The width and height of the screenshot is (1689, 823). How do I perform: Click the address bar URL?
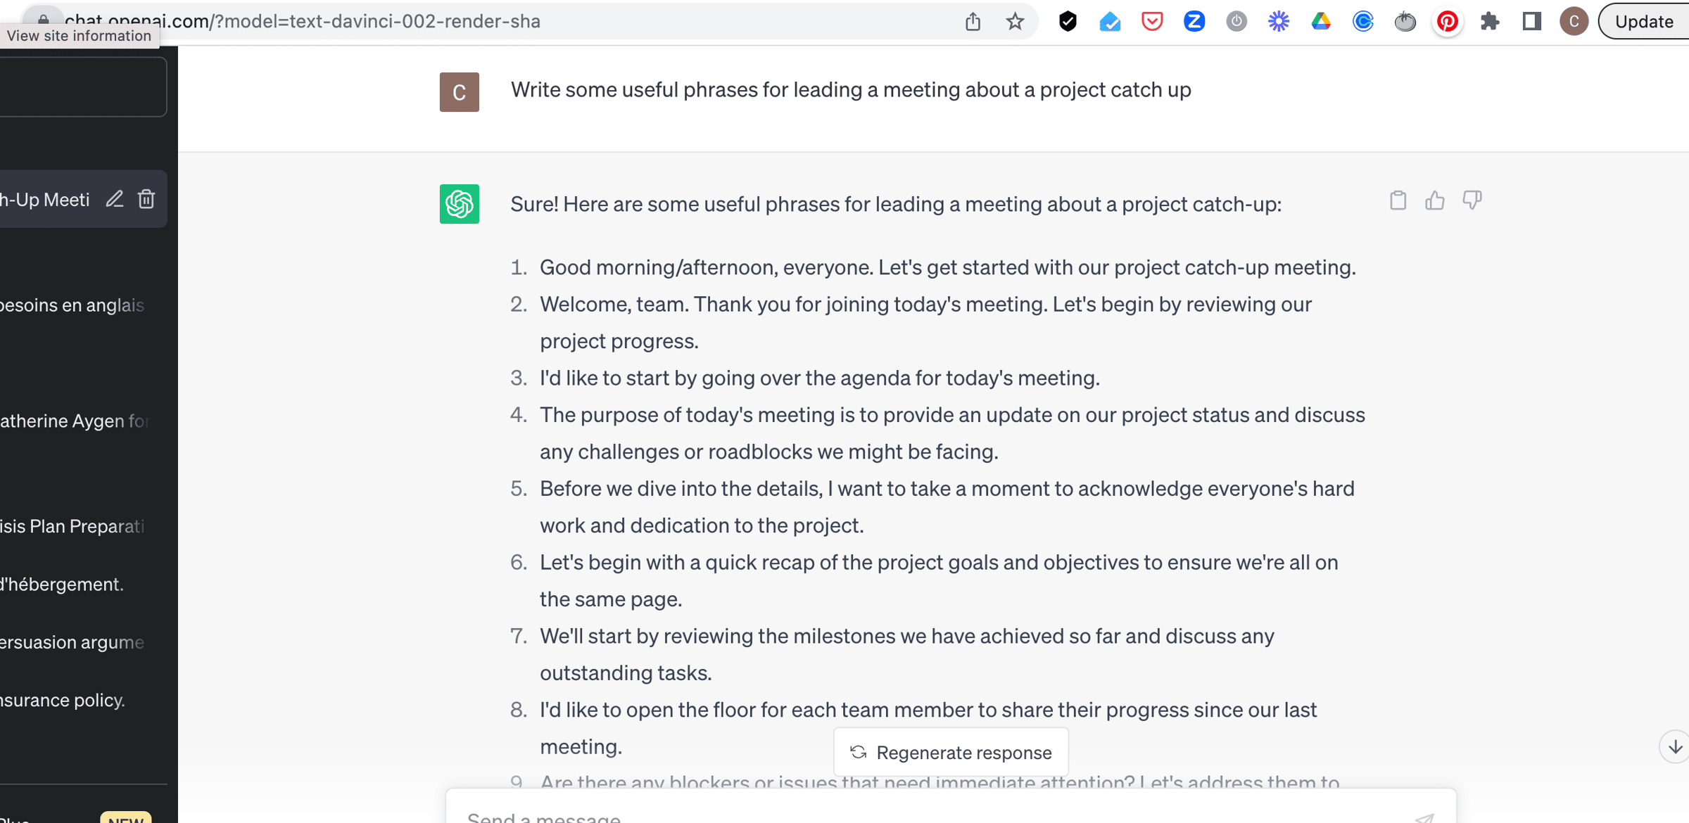(303, 22)
